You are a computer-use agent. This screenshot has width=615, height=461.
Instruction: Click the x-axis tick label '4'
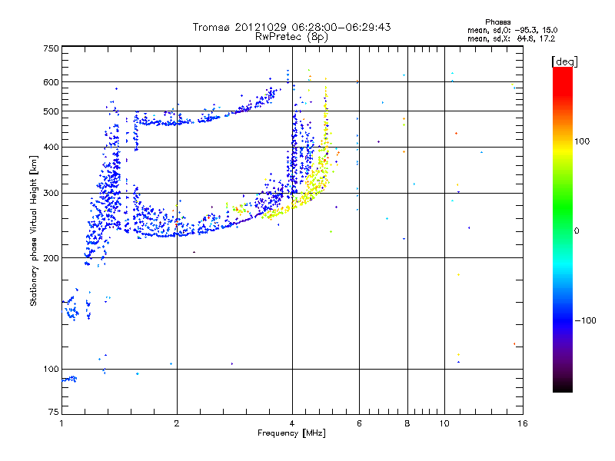point(292,423)
